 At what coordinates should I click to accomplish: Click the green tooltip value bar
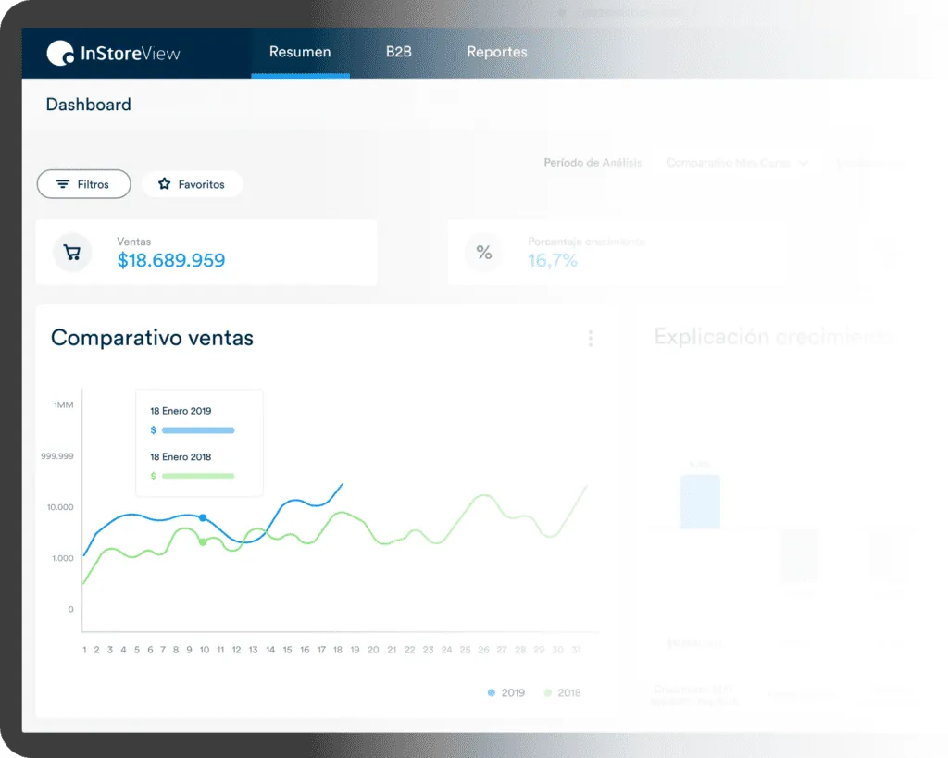198,477
